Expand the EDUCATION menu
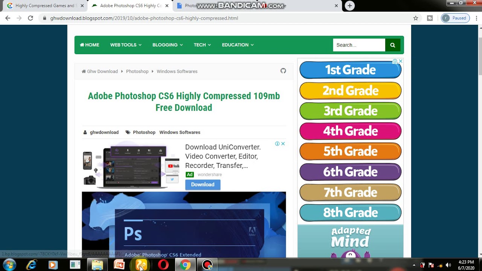Image resolution: width=482 pixels, height=271 pixels. point(238,45)
